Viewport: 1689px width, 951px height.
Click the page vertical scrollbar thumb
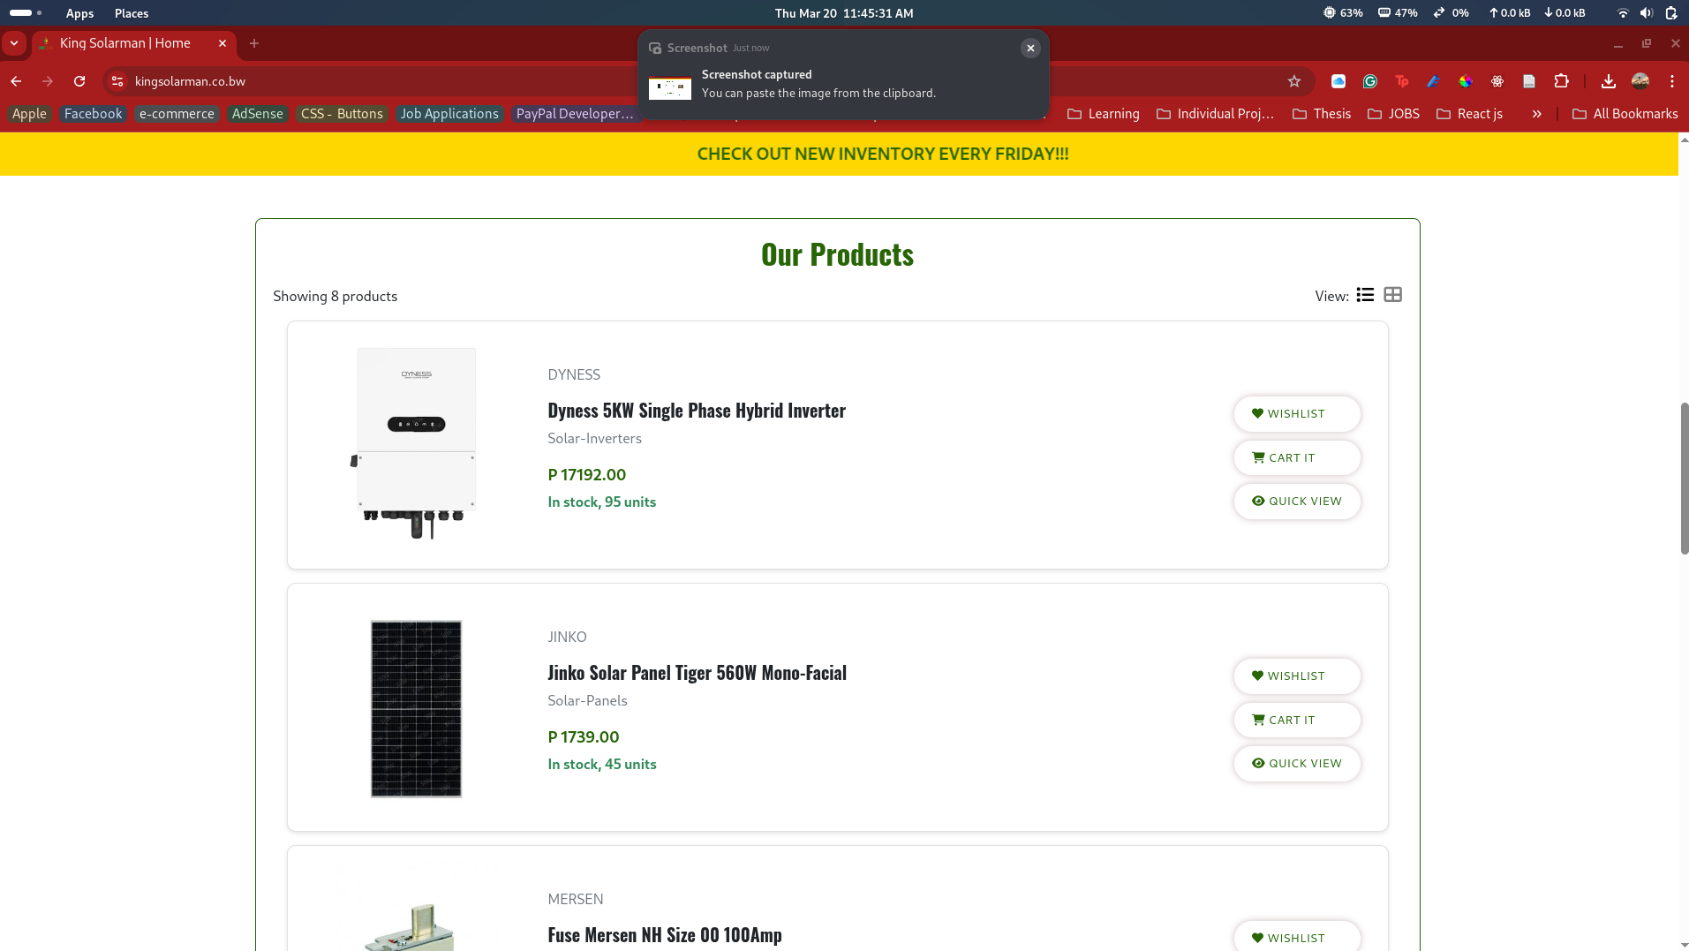1684,478
